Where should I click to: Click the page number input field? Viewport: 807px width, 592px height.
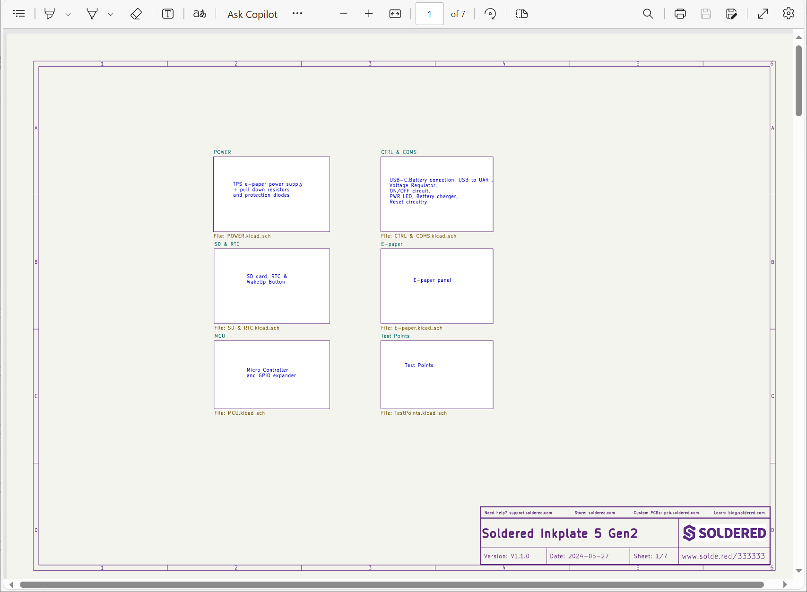coord(429,14)
